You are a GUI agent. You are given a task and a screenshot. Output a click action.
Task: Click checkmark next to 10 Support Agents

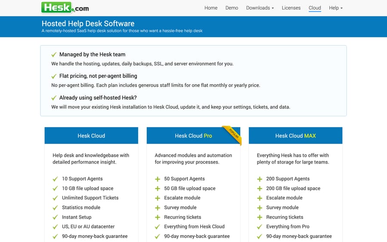(x=55, y=179)
